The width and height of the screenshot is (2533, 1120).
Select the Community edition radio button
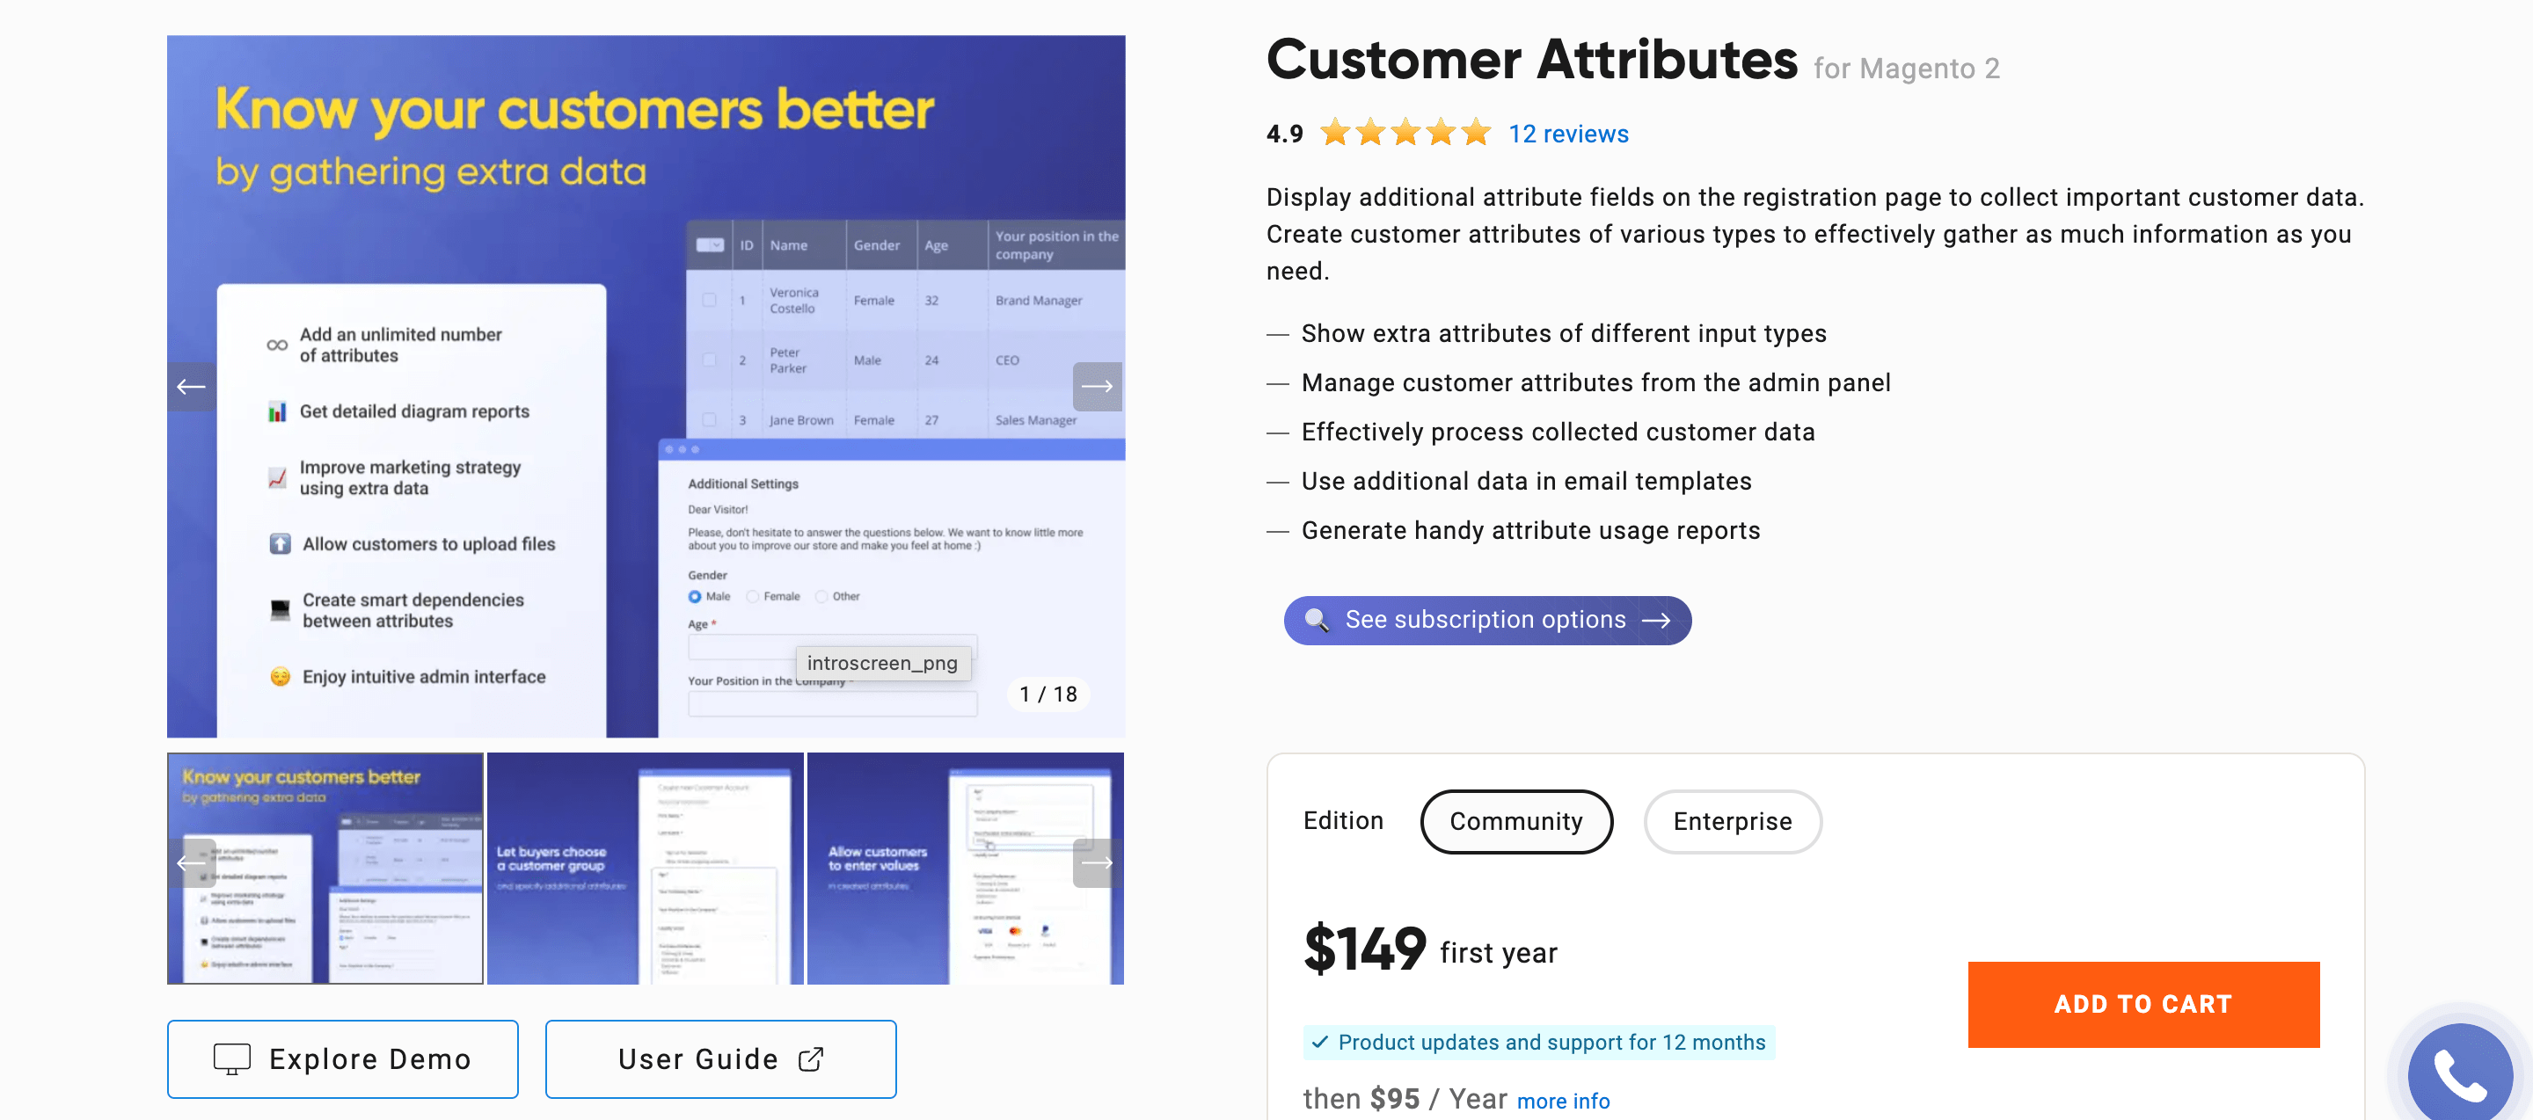coord(1515,820)
